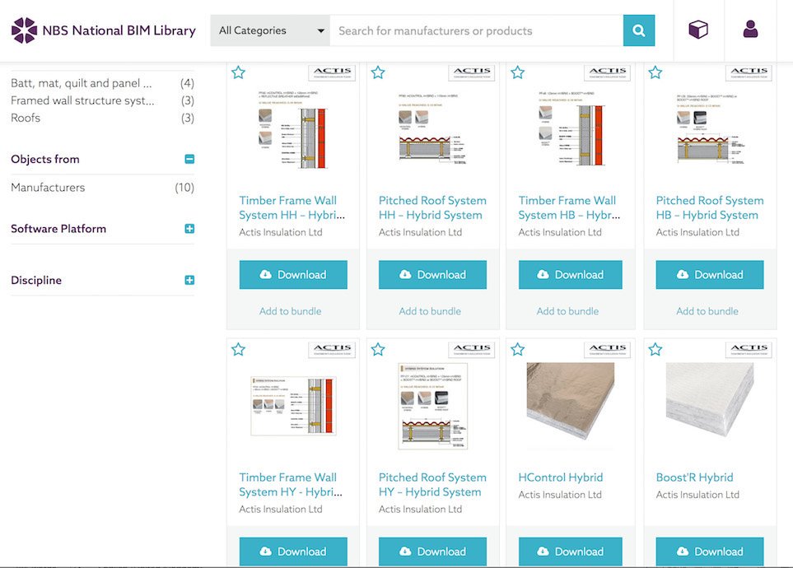Open Boost'R Hybrid title link
793x568 pixels.
click(x=694, y=477)
